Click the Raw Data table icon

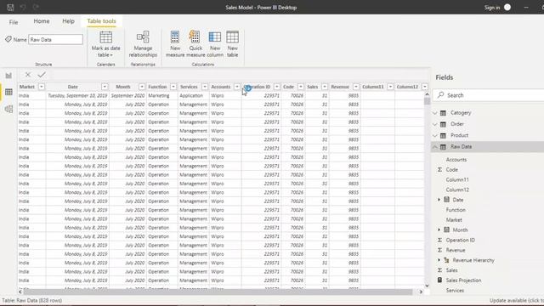coord(443,147)
